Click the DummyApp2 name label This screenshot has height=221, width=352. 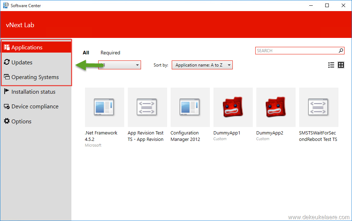coord(270,133)
